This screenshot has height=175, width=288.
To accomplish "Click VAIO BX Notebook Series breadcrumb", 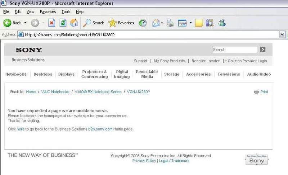I will (98, 92).
